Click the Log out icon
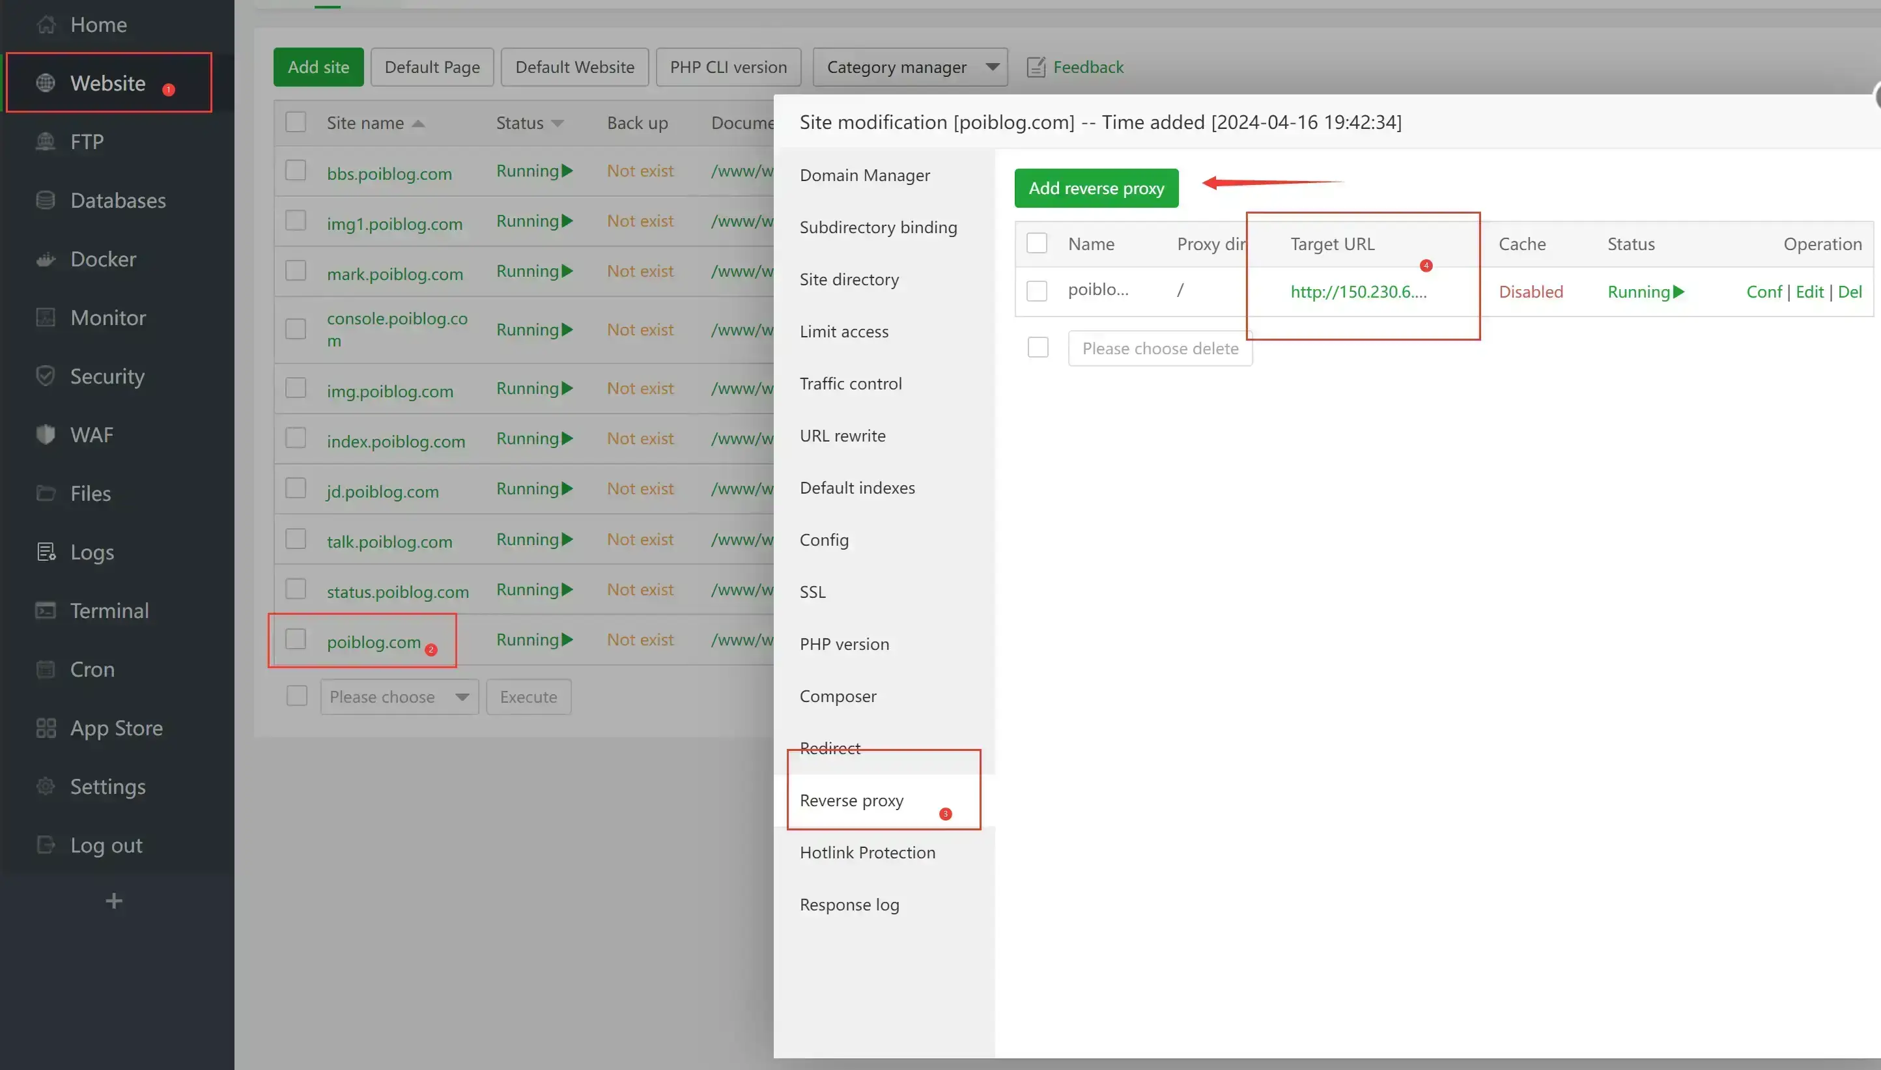Image resolution: width=1881 pixels, height=1070 pixels. point(46,845)
